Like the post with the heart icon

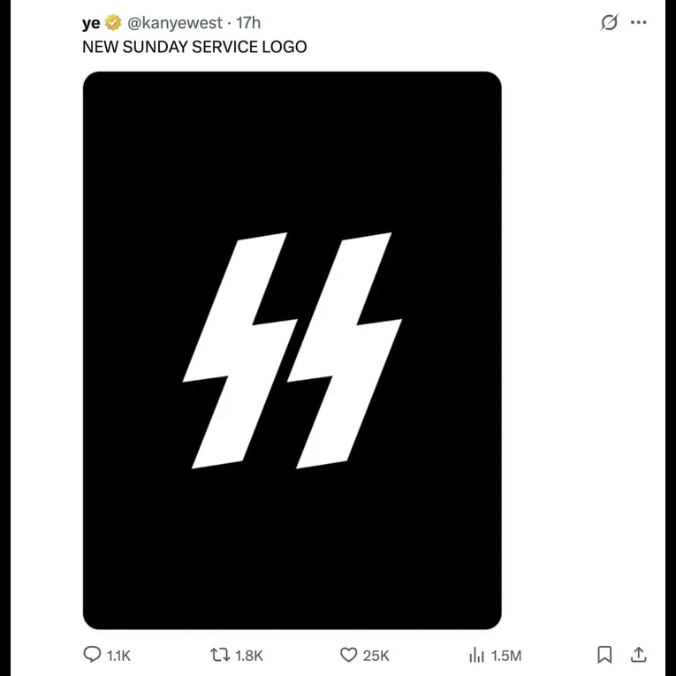349,655
